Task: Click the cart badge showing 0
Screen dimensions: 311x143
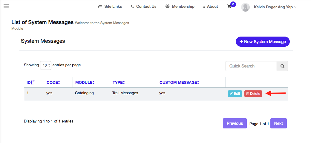Action: coord(233,4)
